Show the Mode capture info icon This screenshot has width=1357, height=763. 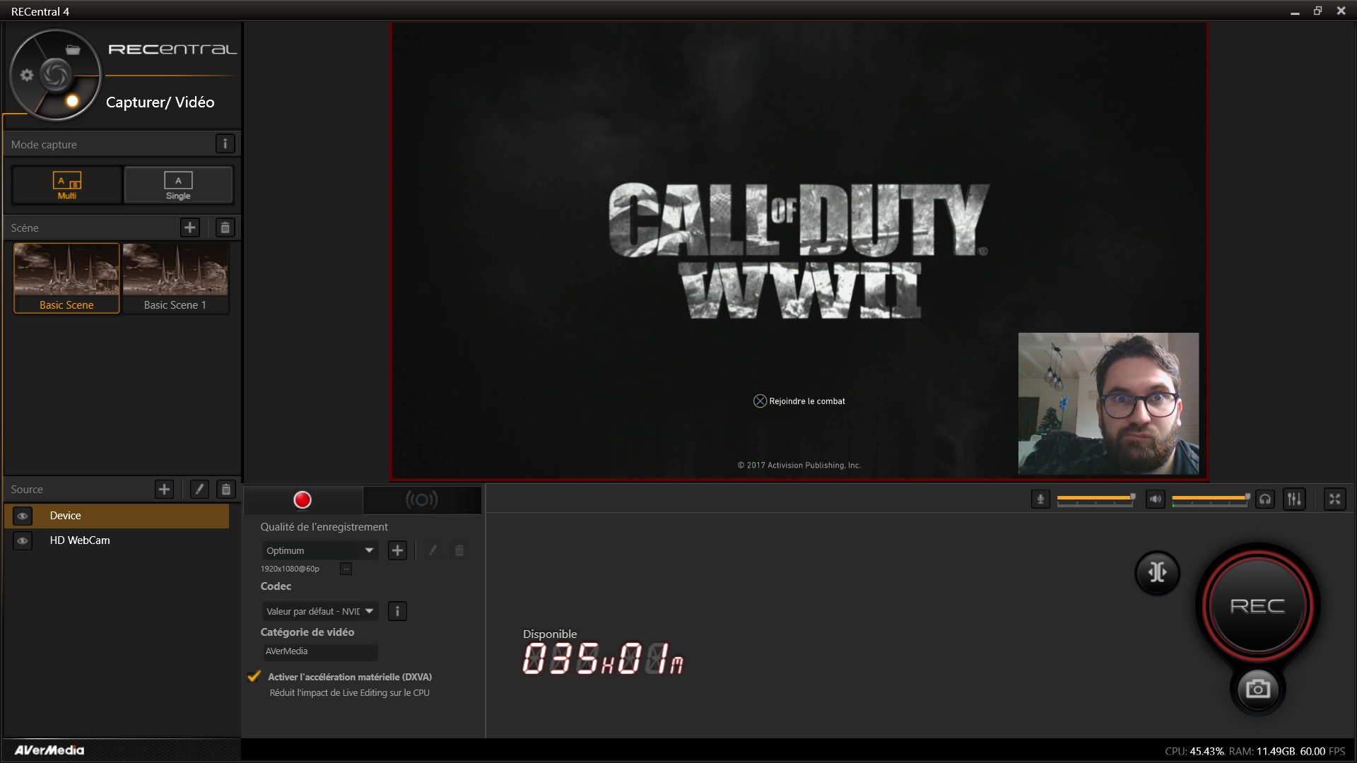pyautogui.click(x=225, y=144)
